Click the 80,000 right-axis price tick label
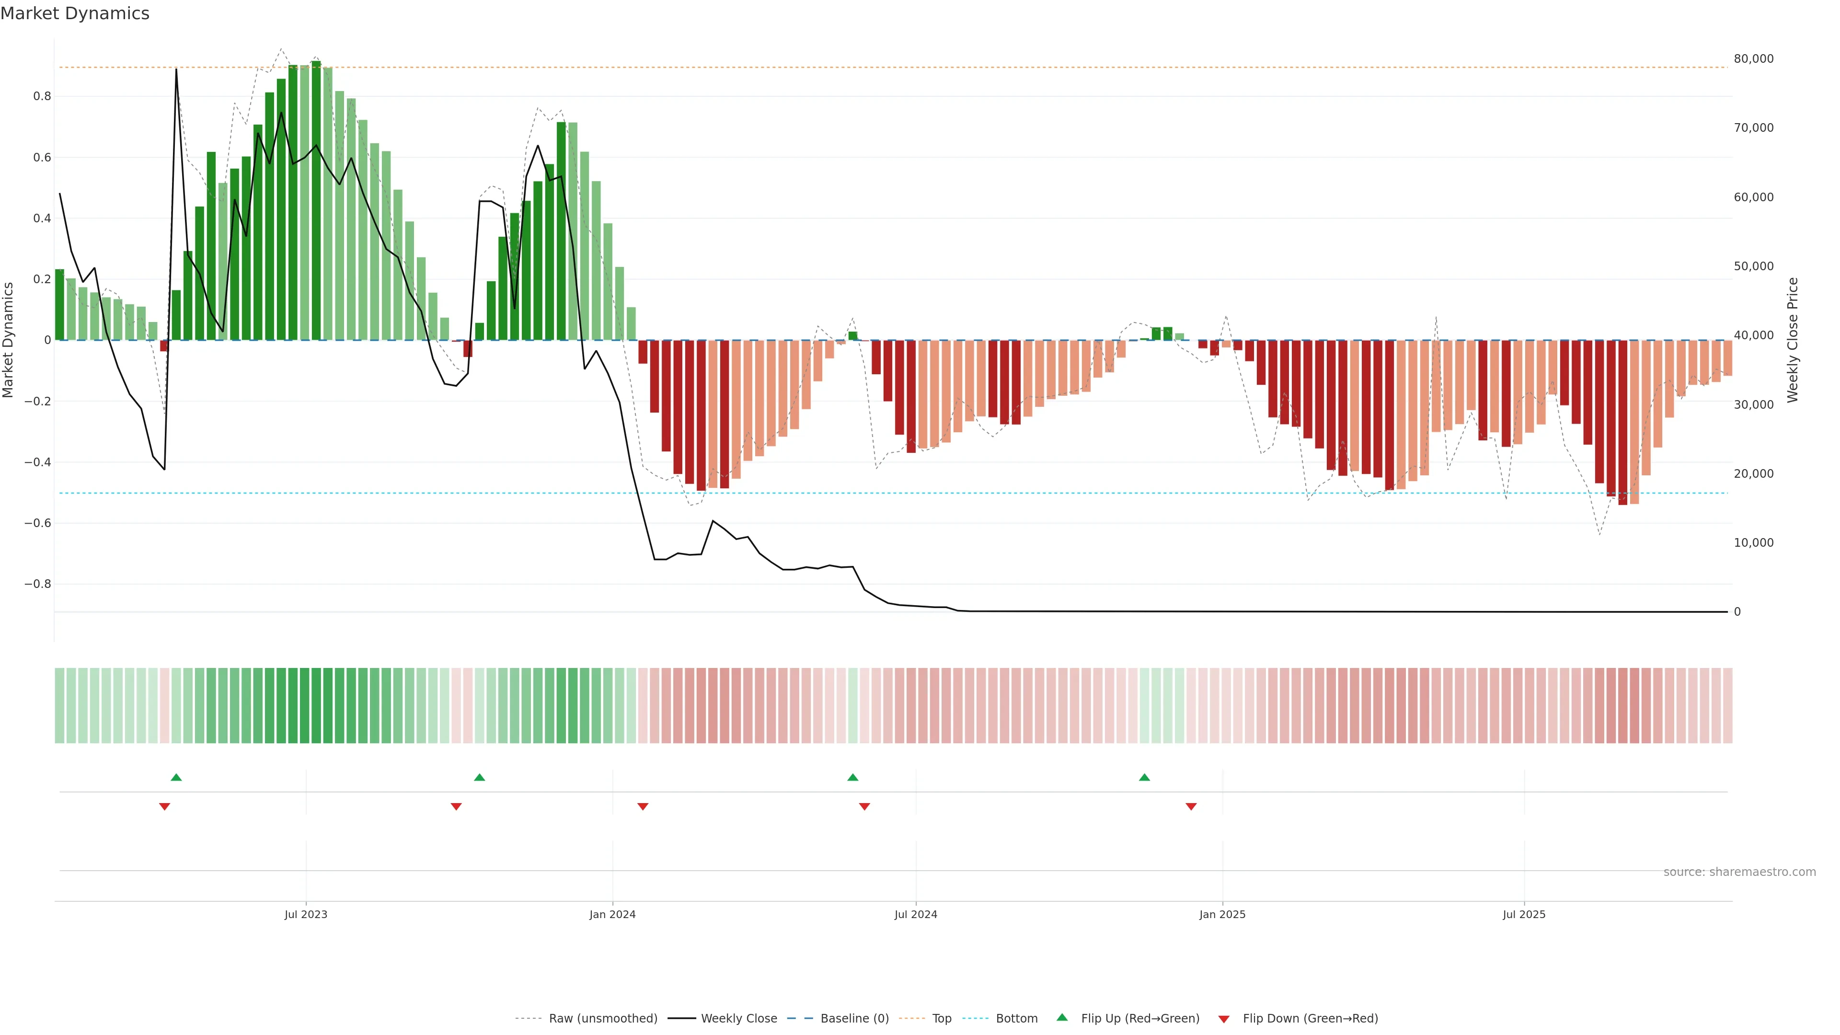The width and height of the screenshot is (1840, 1035). click(x=1754, y=58)
